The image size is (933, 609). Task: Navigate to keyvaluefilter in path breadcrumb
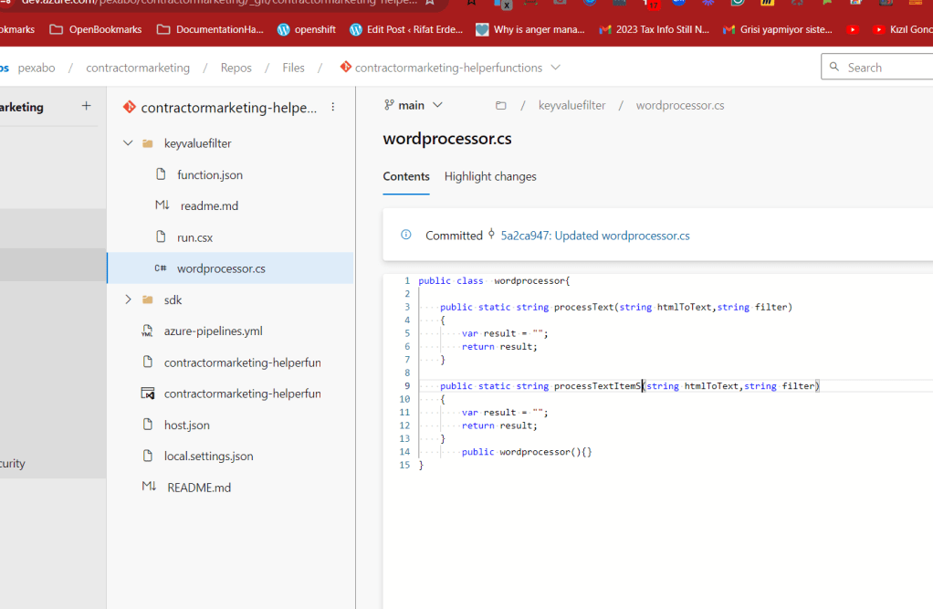pos(571,105)
